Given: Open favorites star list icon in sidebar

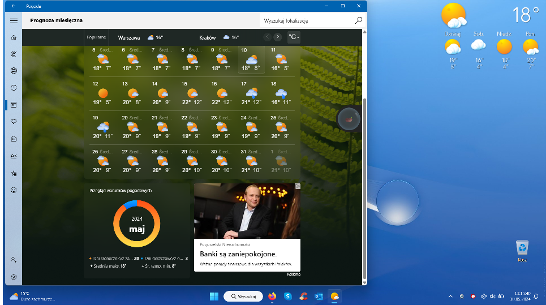Looking at the screenshot, I should [14, 173].
